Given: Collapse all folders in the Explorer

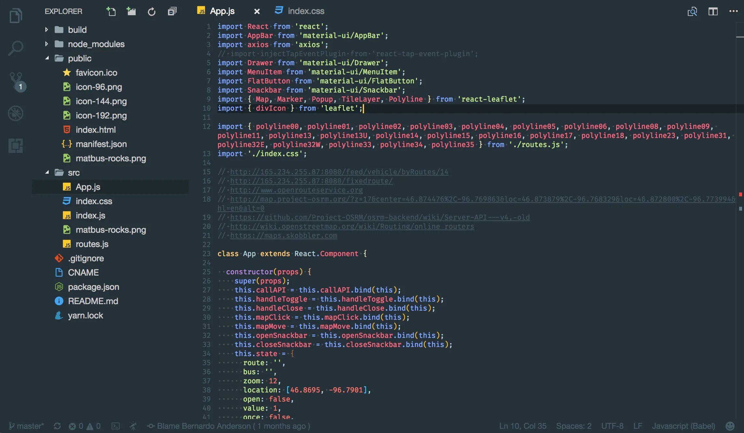Looking at the screenshot, I should [x=172, y=11].
